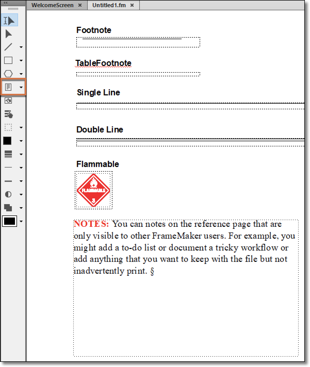Pick the Line drawing tool
310x367 pixels.
click(9, 47)
